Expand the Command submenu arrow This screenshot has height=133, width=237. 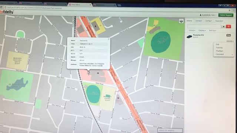click(x=232, y=54)
